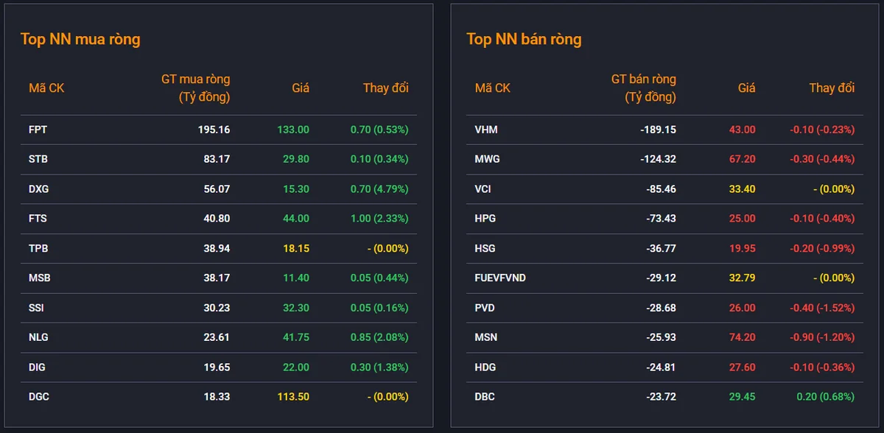Click HSG price 19.95
Viewport: 884px width, 433px height.
click(743, 249)
